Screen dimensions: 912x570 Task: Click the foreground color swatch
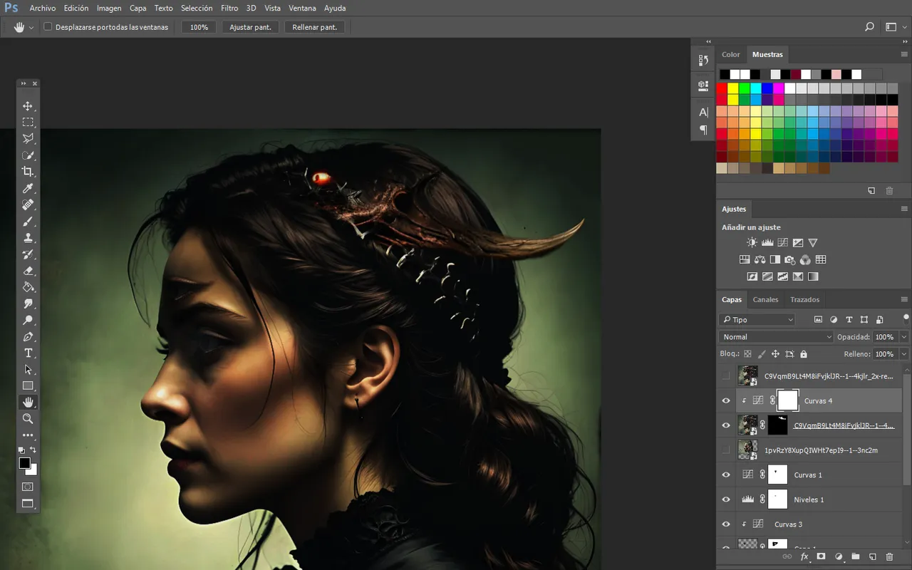(x=25, y=463)
